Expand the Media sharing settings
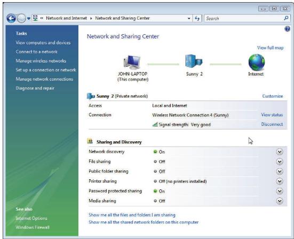This screenshot has width=294, height=239. click(x=280, y=201)
